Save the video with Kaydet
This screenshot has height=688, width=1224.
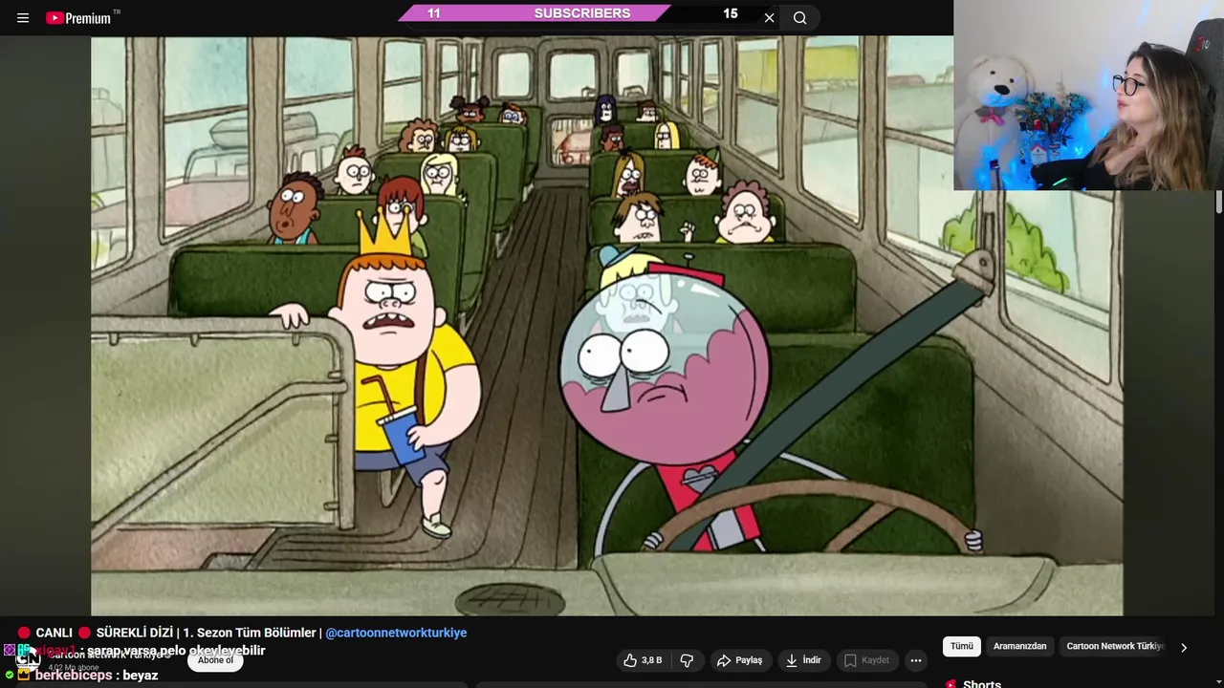(x=866, y=660)
